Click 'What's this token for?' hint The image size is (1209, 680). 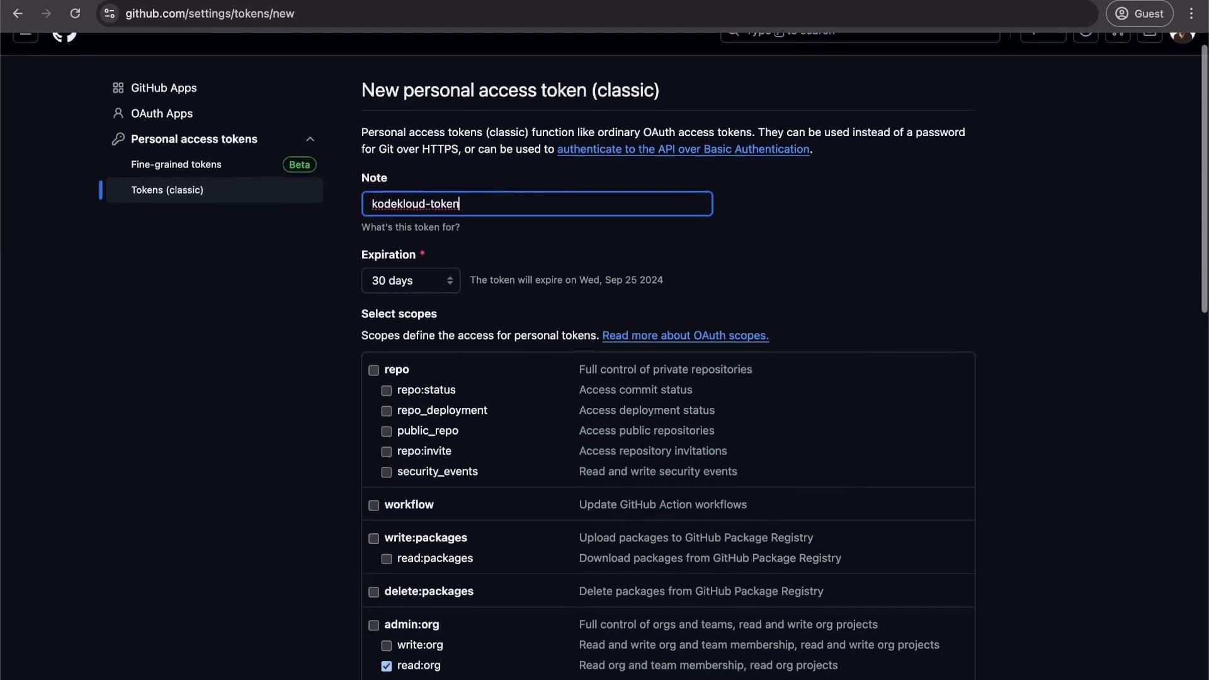pos(411,227)
